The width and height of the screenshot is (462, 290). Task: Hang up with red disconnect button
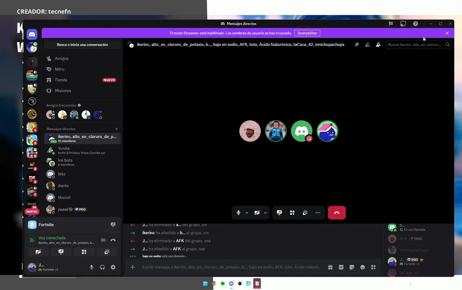337,213
